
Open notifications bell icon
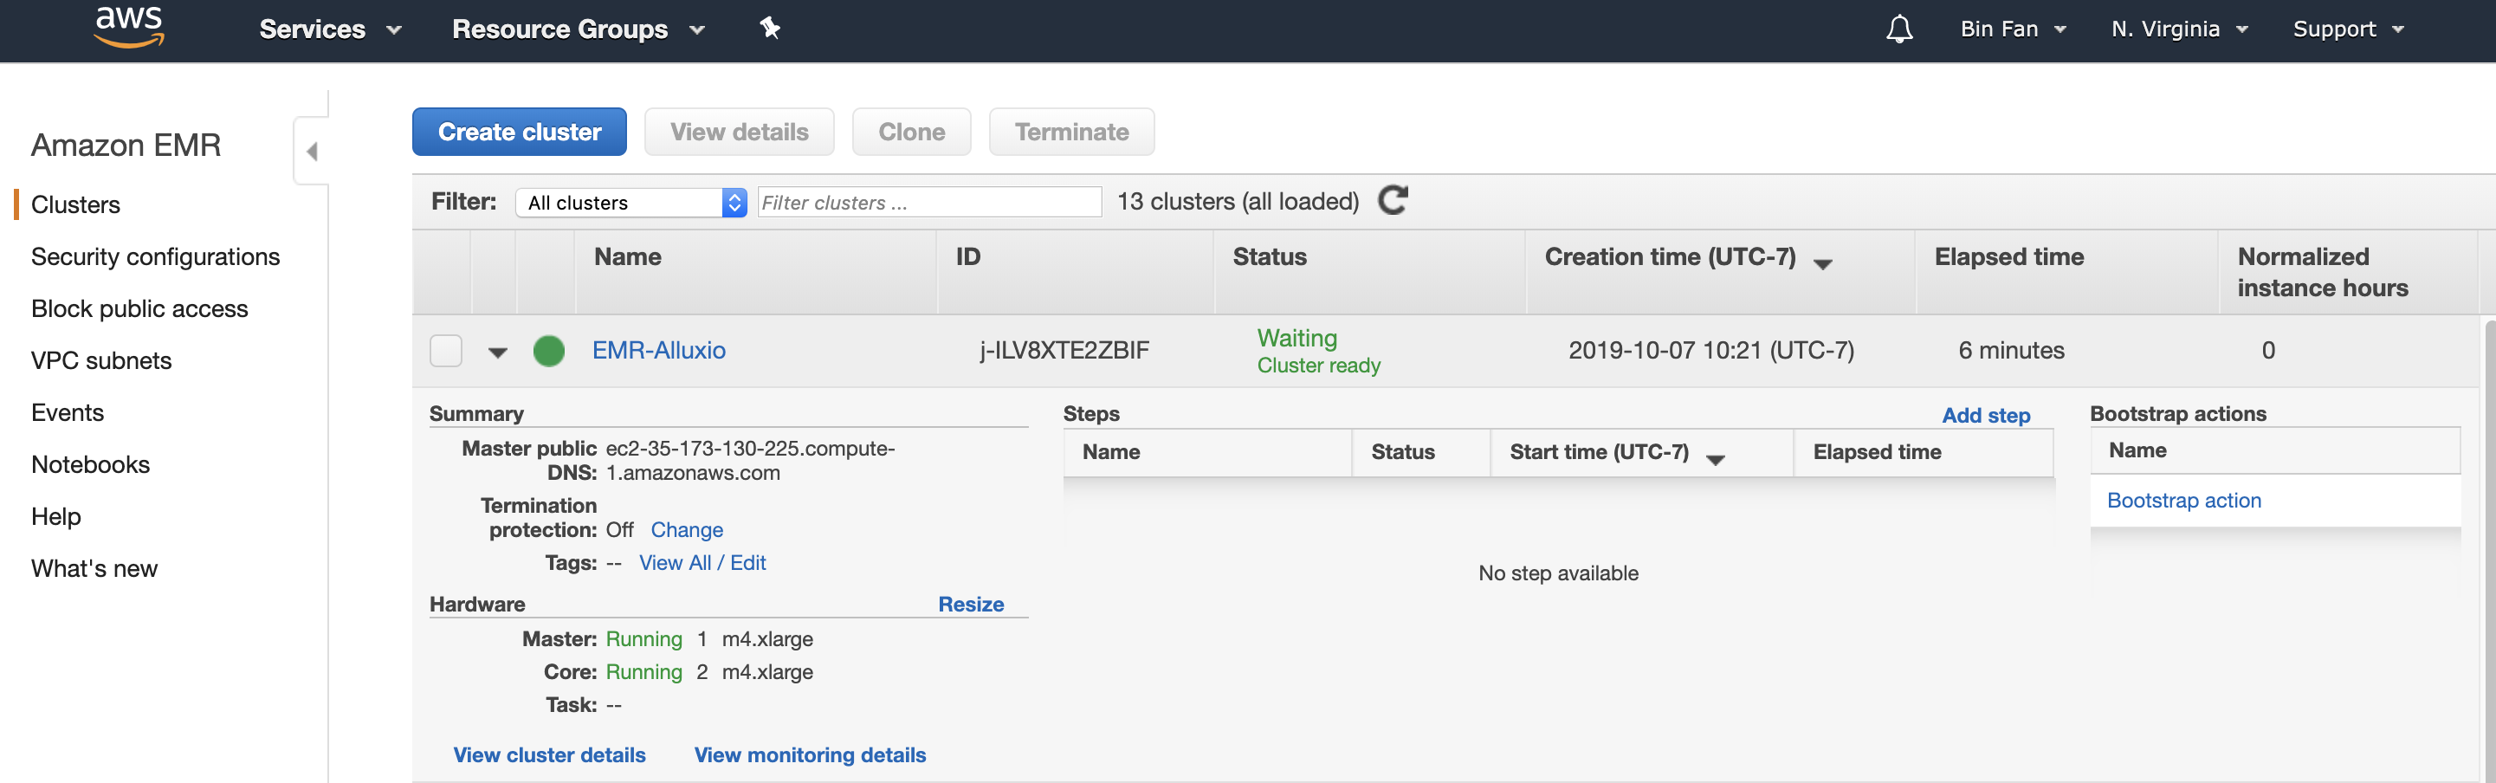[1899, 29]
